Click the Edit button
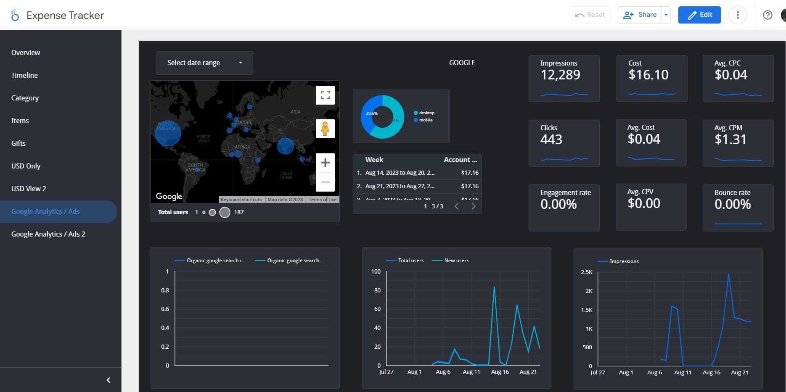 point(699,15)
